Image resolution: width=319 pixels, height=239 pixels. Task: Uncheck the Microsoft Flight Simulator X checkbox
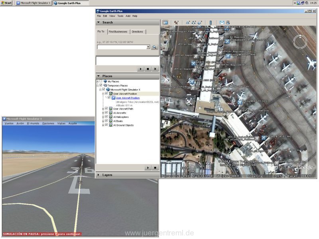point(104,89)
